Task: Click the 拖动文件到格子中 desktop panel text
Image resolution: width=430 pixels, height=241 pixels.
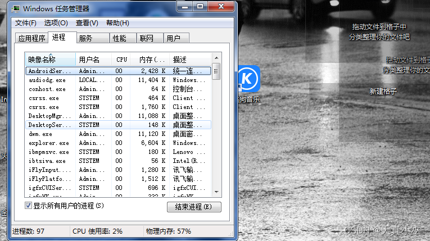Action: click(379, 27)
